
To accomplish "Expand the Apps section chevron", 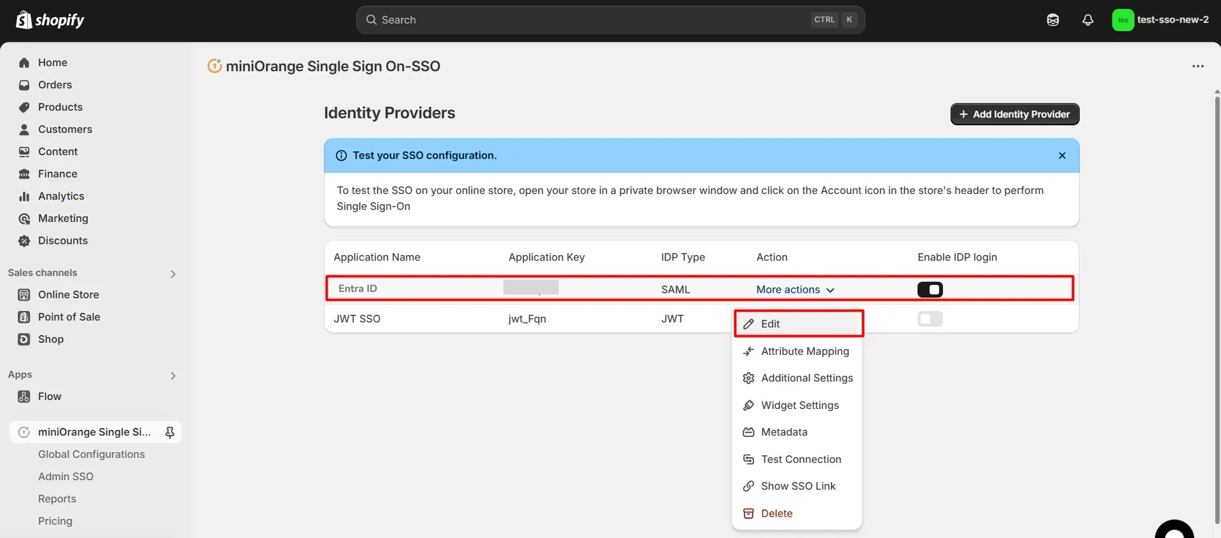I will (x=173, y=376).
